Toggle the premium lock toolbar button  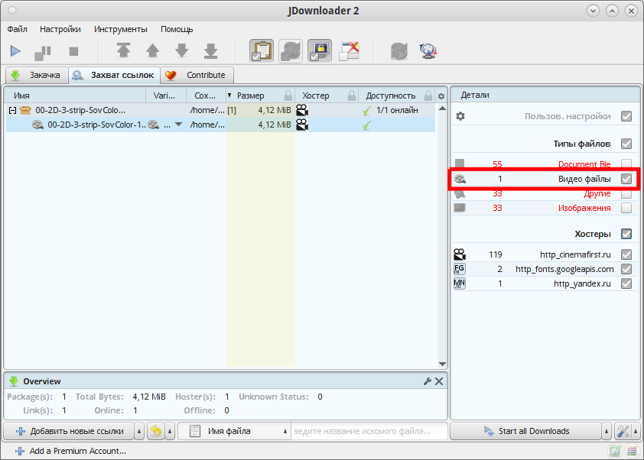pyautogui.click(x=320, y=51)
